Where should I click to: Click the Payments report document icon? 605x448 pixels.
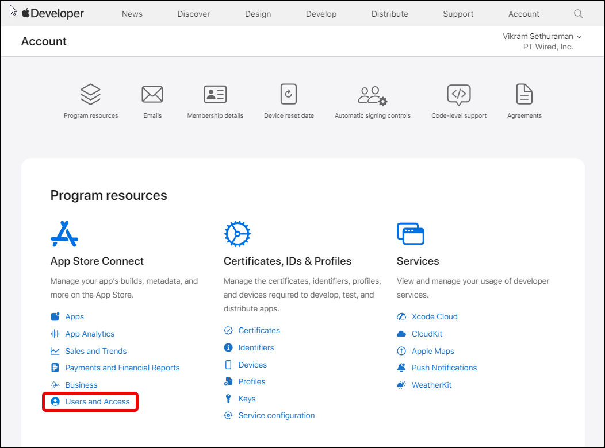[55, 368]
